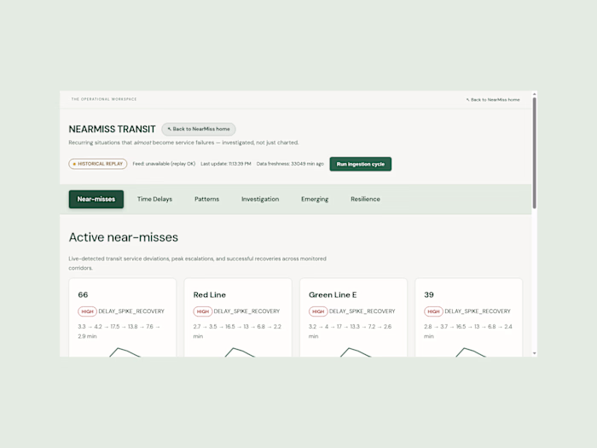Open the Patterns tab
The width and height of the screenshot is (597, 448).
click(206, 199)
